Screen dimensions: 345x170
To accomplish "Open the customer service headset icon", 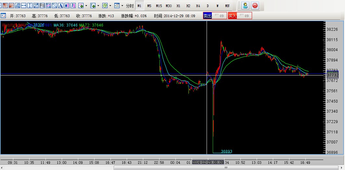I will point(245,6).
